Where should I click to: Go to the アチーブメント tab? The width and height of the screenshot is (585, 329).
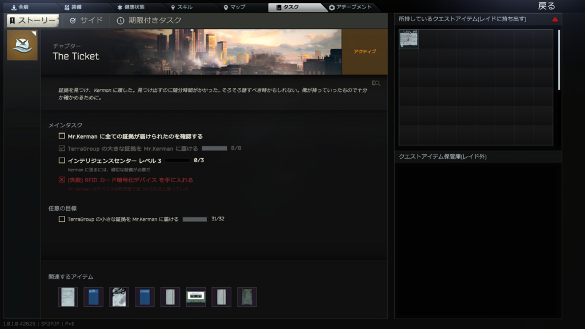(350, 7)
